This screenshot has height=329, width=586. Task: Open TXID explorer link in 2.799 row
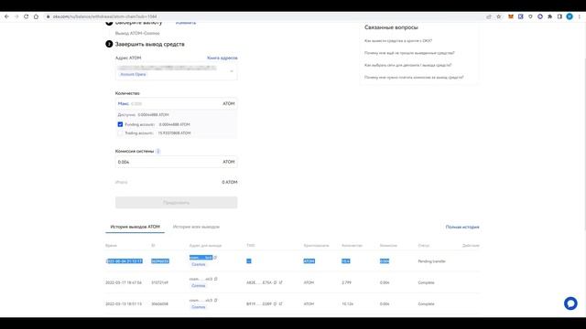(x=281, y=282)
